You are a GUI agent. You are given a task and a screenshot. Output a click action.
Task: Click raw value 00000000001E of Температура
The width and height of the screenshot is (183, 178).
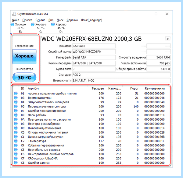click(154, 141)
